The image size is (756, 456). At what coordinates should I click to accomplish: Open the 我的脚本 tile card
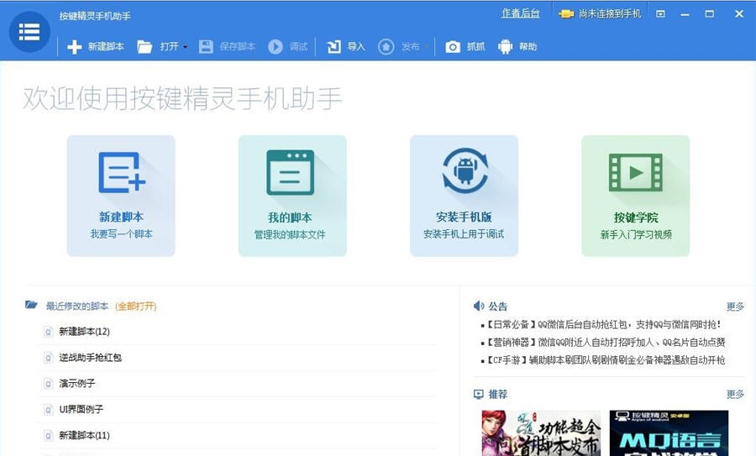[292, 196]
